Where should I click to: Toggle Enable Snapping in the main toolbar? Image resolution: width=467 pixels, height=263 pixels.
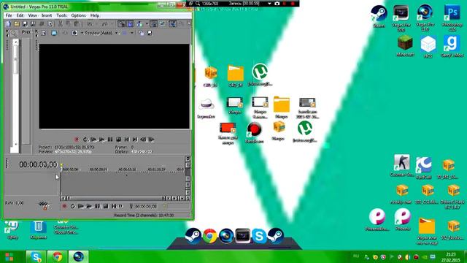point(122,24)
